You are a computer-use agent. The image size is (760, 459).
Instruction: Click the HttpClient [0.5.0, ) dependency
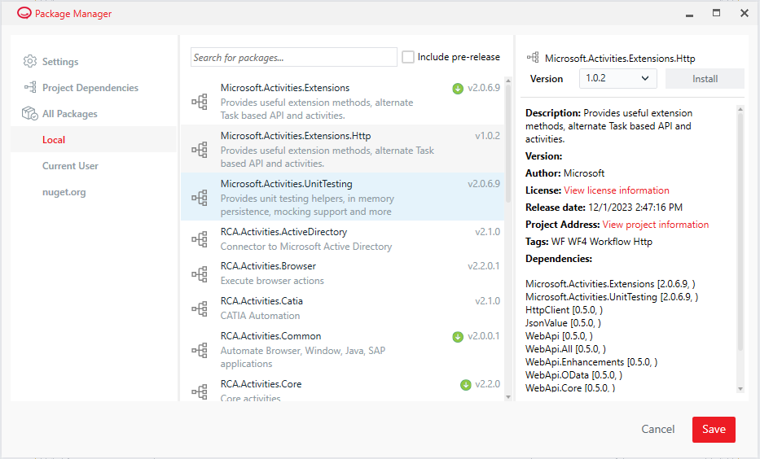click(565, 310)
